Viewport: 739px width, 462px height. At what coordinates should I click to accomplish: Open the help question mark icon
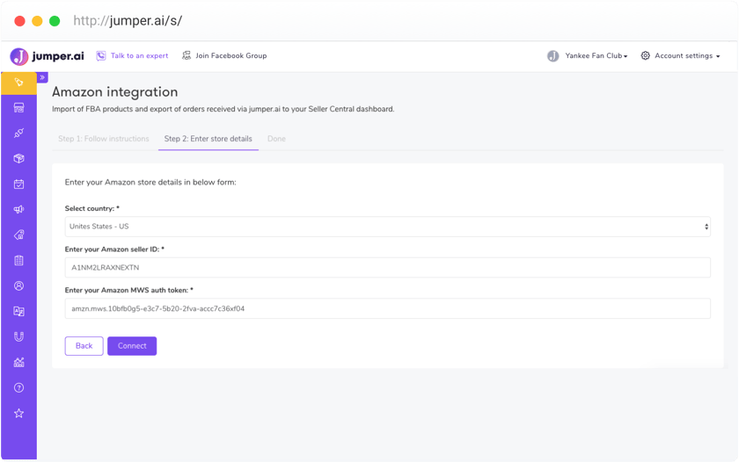click(x=18, y=387)
